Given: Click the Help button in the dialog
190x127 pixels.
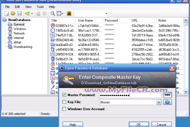Looking at the screenshot, I should (x=73, y=124).
